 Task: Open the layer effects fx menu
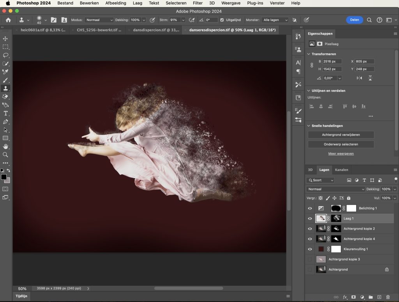click(x=345, y=297)
